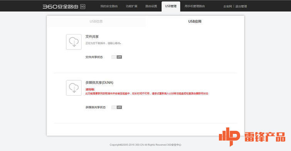Click the 退出管理 link
Viewport: 291px width, 151px height.
point(241,7)
